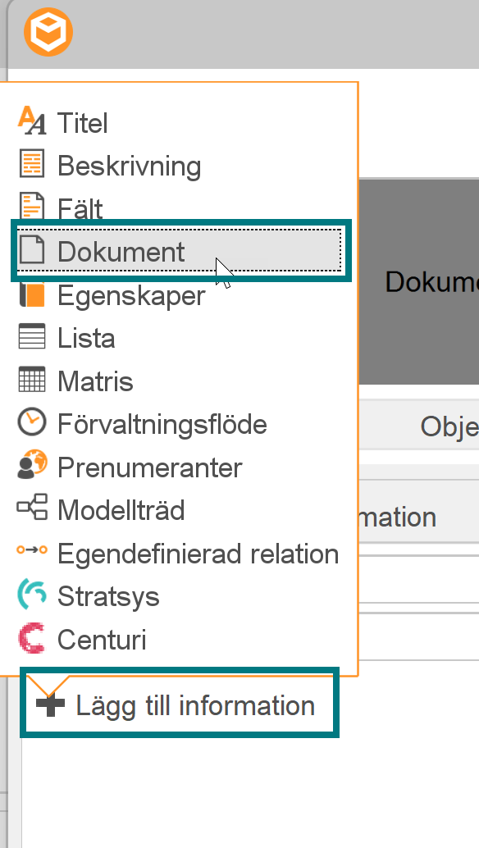Click the application logo in the top corner
This screenshot has width=479, height=848.
pos(48,32)
